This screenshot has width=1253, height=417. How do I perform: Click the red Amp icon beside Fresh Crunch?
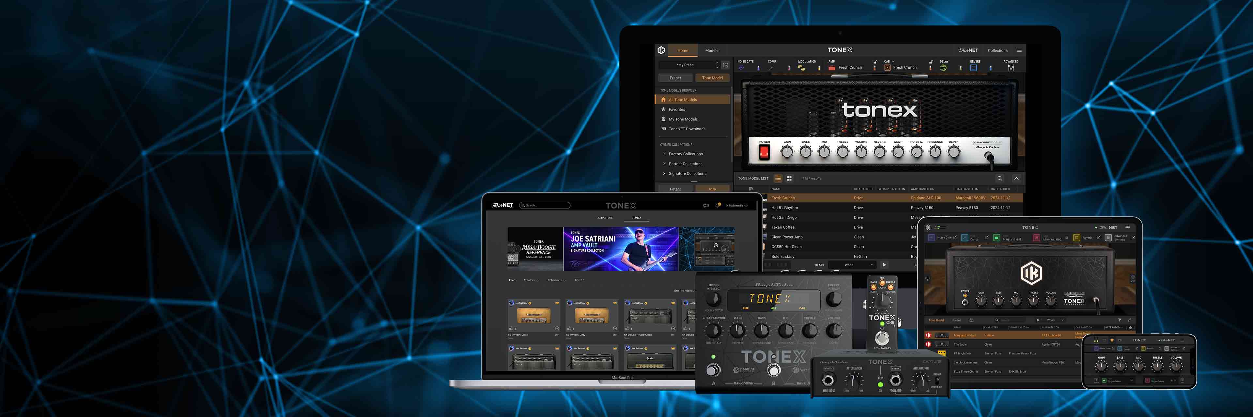832,68
